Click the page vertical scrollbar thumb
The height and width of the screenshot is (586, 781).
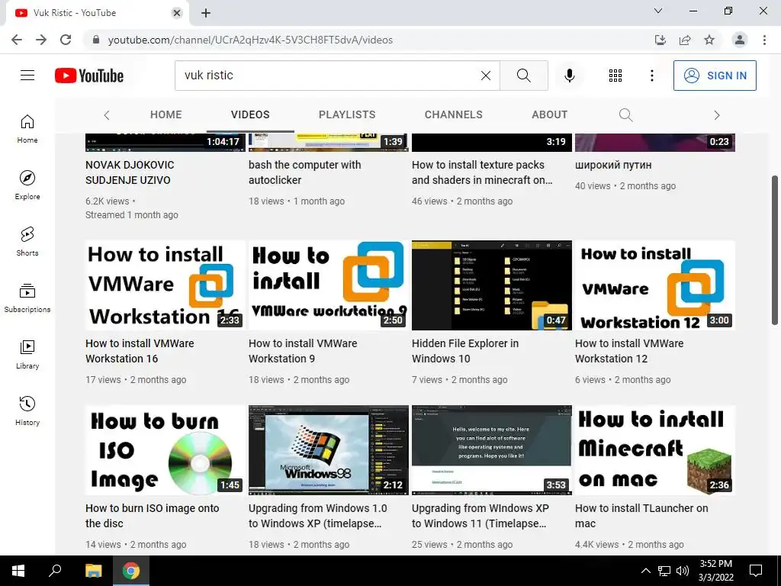[775, 250]
